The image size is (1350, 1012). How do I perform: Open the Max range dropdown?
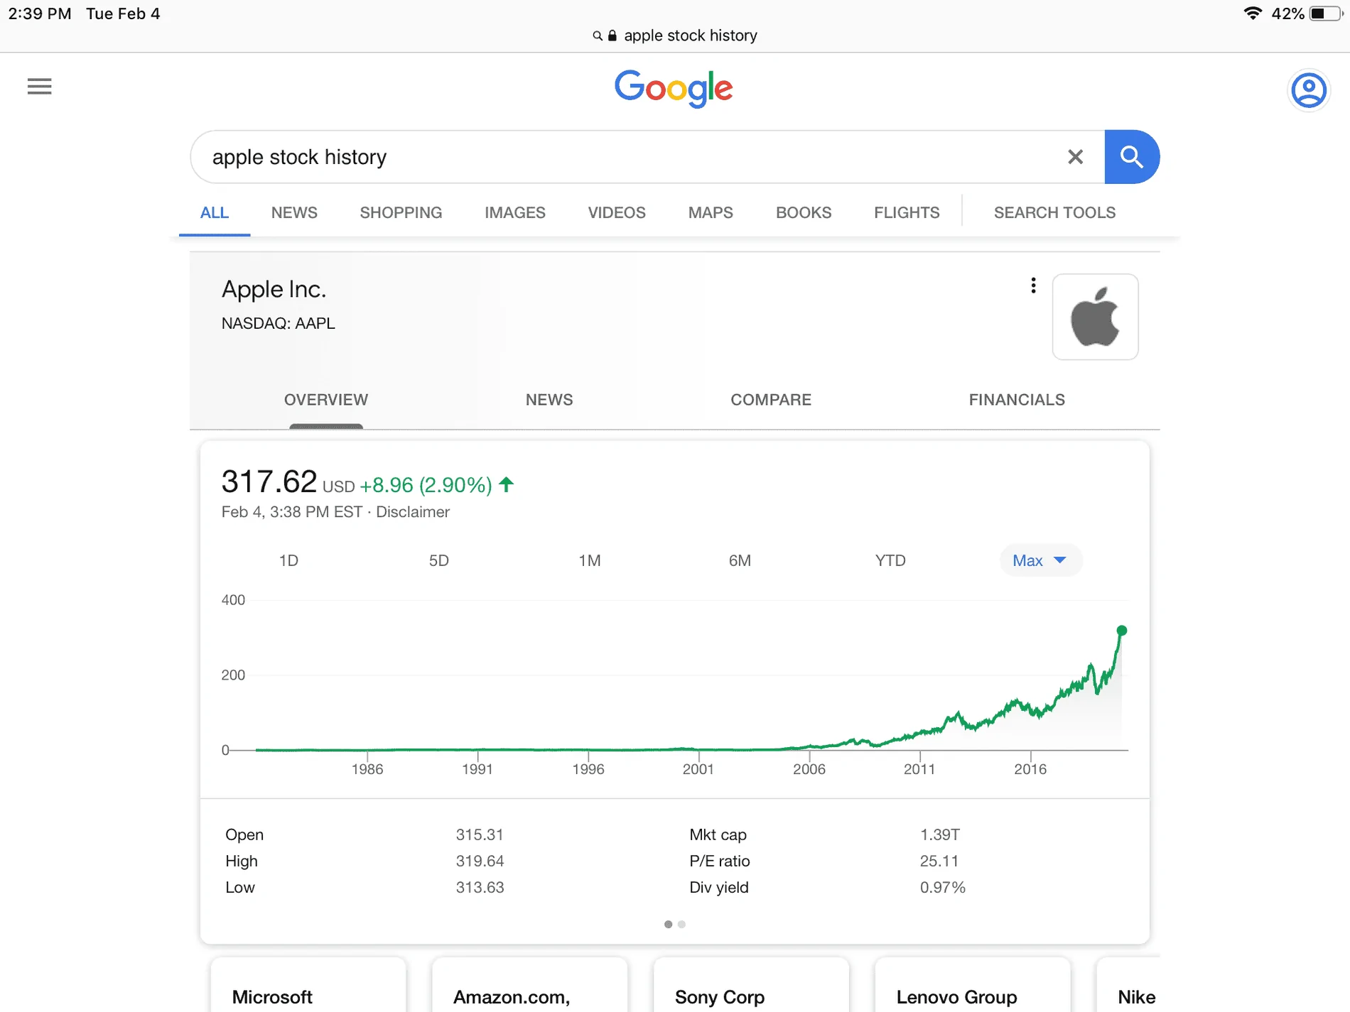point(1040,560)
